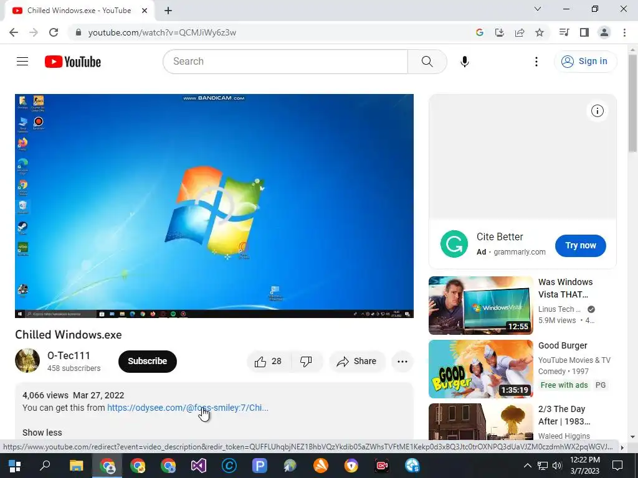Focus the YouTube search box
638x478 pixels.
coord(285,62)
